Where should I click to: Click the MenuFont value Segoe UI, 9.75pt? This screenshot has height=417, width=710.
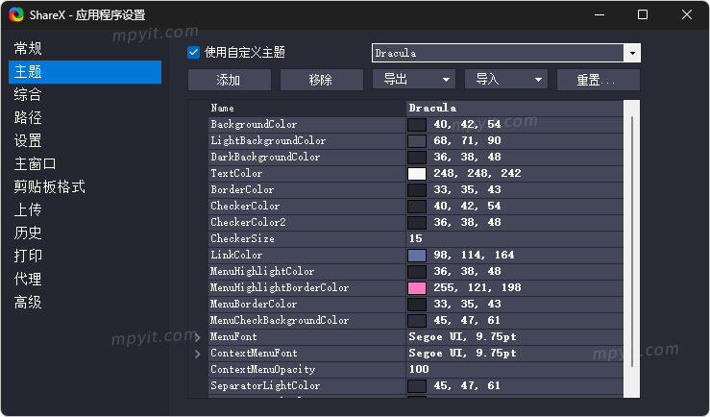click(462, 337)
